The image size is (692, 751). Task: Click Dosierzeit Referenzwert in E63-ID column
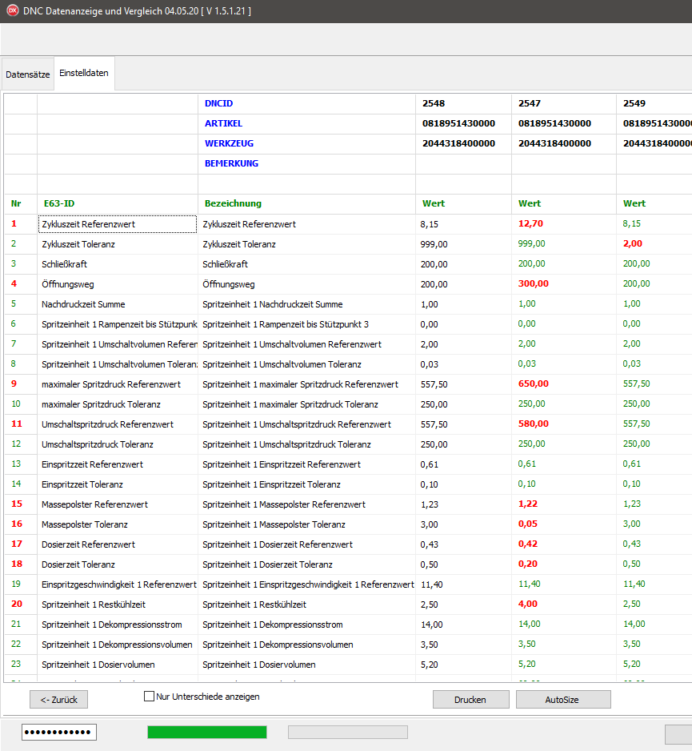click(x=88, y=544)
